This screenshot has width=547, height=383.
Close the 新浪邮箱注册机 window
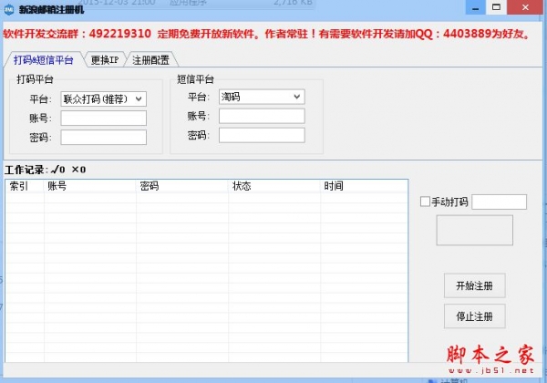point(525,7)
